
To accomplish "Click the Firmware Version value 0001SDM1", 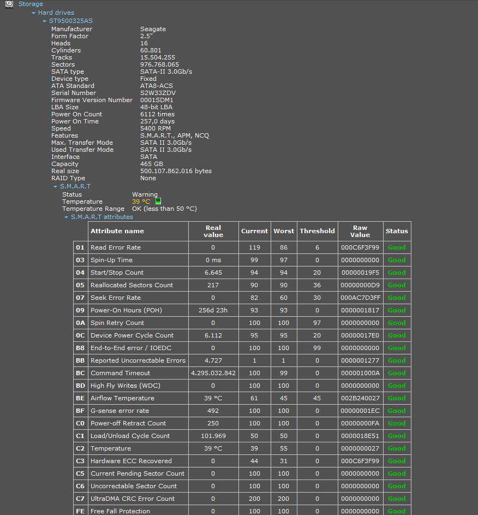I will [x=157, y=100].
